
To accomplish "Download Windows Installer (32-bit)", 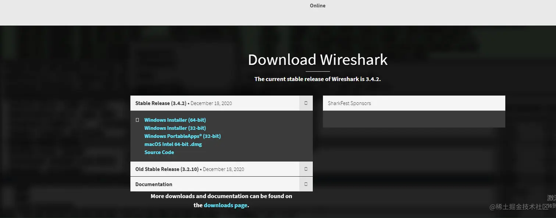I will tap(175, 128).
